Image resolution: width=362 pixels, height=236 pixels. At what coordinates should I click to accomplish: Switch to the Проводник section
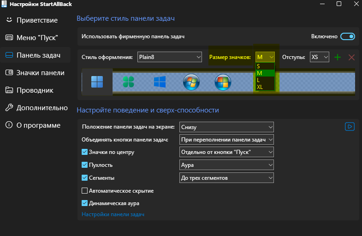[36, 90]
